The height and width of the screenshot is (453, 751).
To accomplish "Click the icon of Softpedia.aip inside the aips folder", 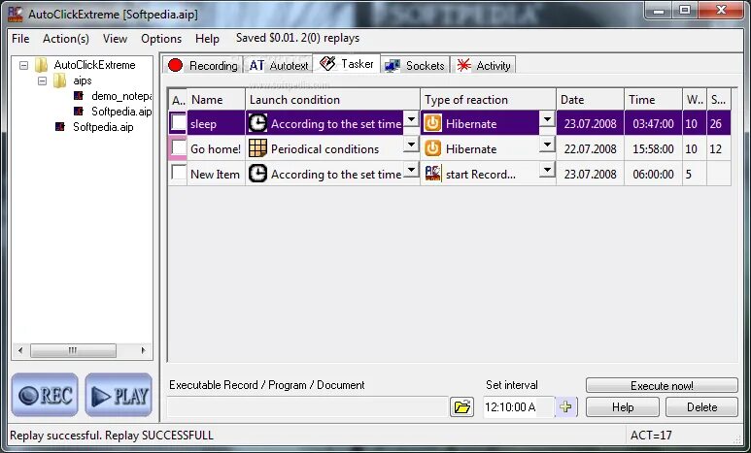I will point(79,111).
